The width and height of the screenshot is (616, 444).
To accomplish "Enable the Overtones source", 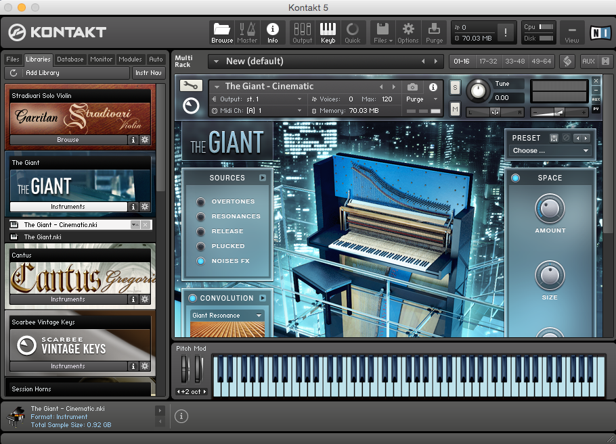I will click(201, 201).
